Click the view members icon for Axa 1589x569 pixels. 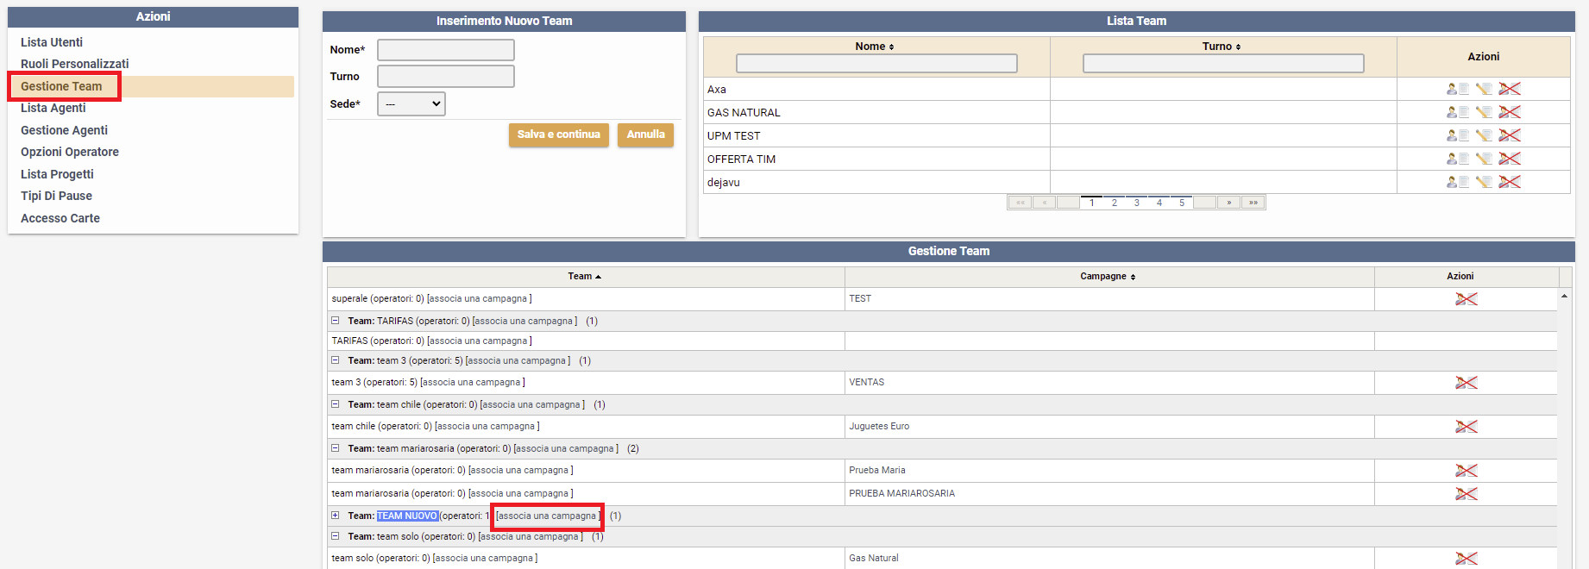click(1457, 89)
